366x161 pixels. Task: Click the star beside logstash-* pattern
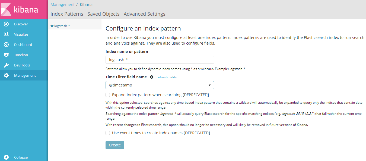[x=52, y=26]
